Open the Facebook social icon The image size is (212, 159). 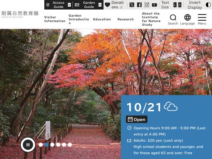pyautogui.click(x=139, y=5)
